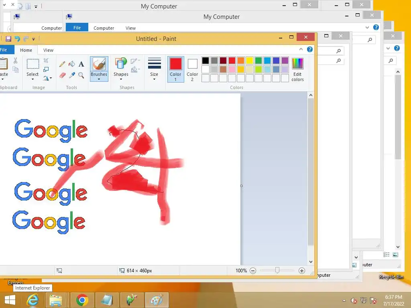Pick the Color picker eyedropper tool
This screenshot has width=411, height=308.
click(71, 75)
